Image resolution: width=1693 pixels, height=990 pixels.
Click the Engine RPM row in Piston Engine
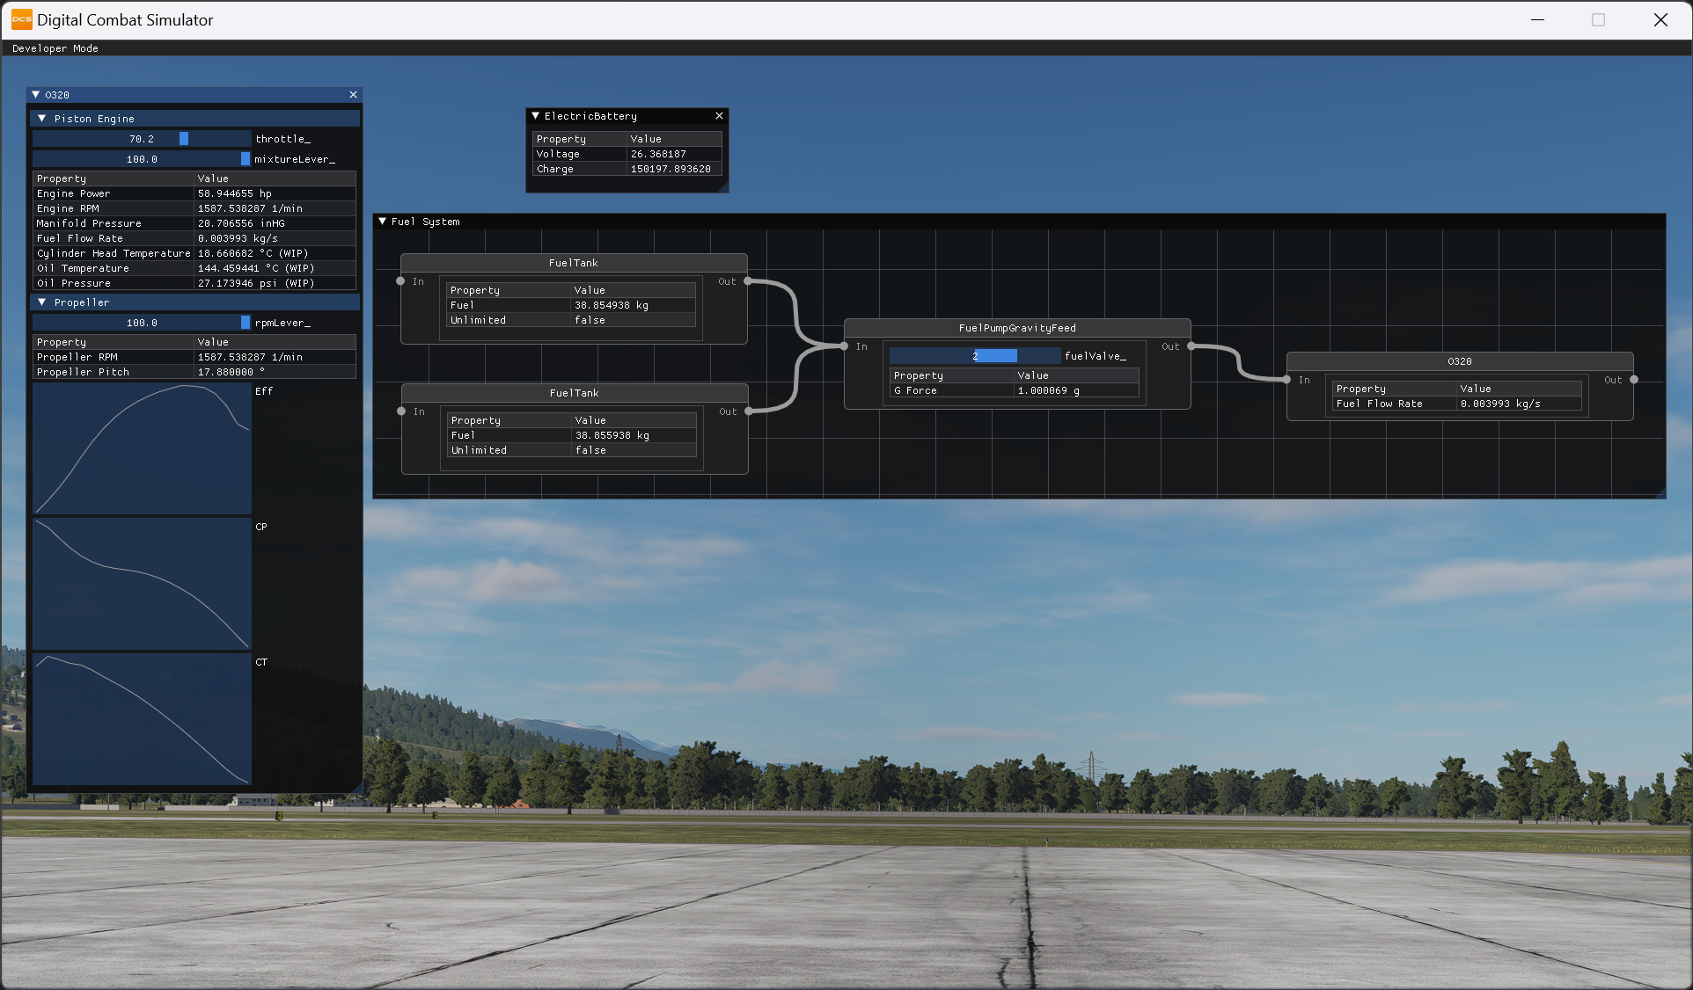click(x=194, y=208)
